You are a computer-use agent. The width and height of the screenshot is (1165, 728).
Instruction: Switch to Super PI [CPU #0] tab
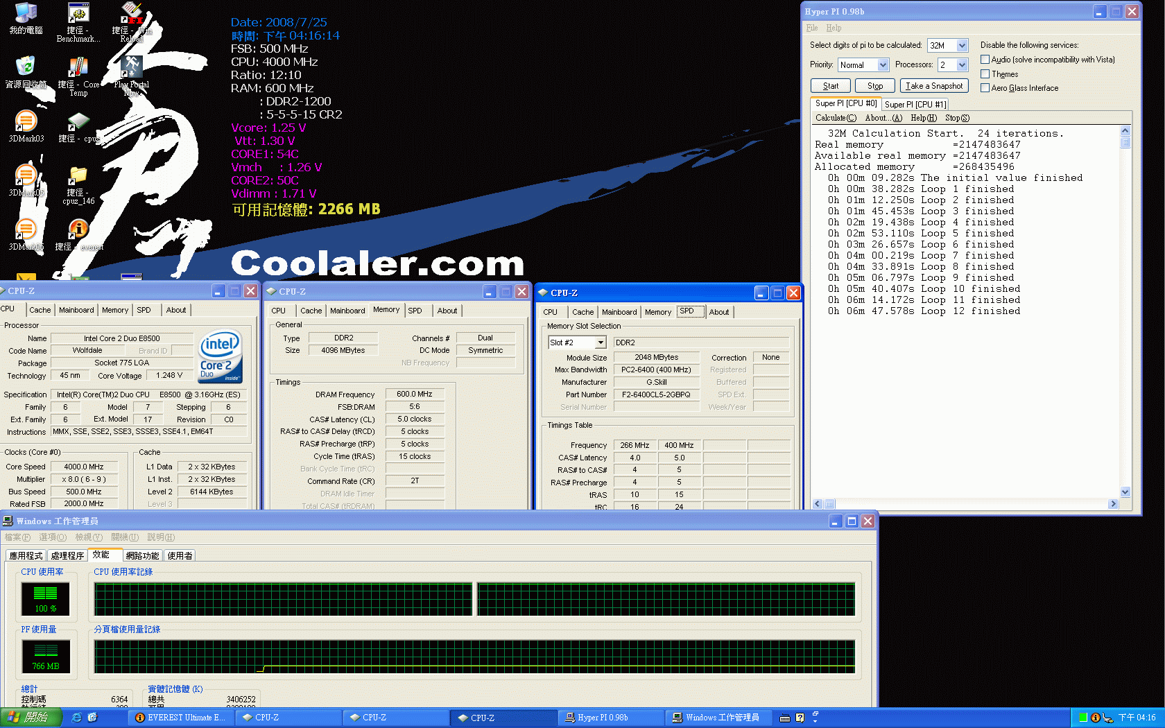point(846,103)
